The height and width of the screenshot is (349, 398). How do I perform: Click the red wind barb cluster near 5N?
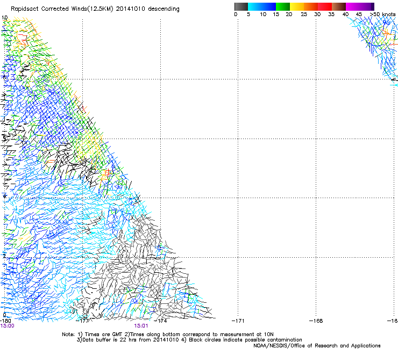[x=106, y=173]
